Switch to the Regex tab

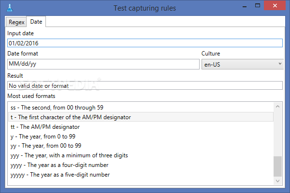point(16,22)
